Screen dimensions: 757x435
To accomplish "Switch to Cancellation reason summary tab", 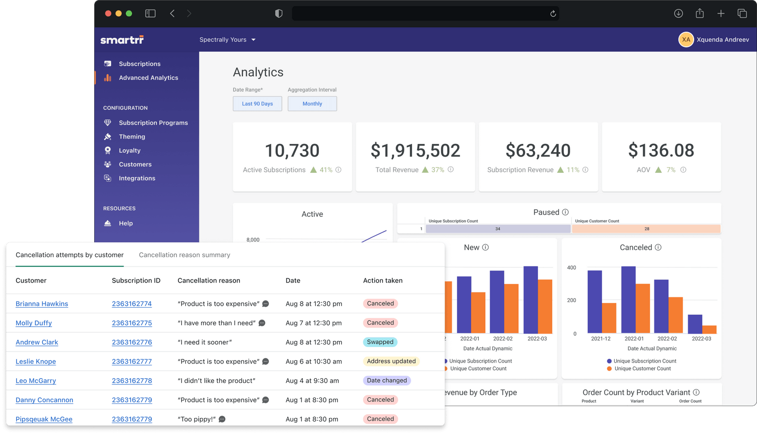I will coord(184,255).
